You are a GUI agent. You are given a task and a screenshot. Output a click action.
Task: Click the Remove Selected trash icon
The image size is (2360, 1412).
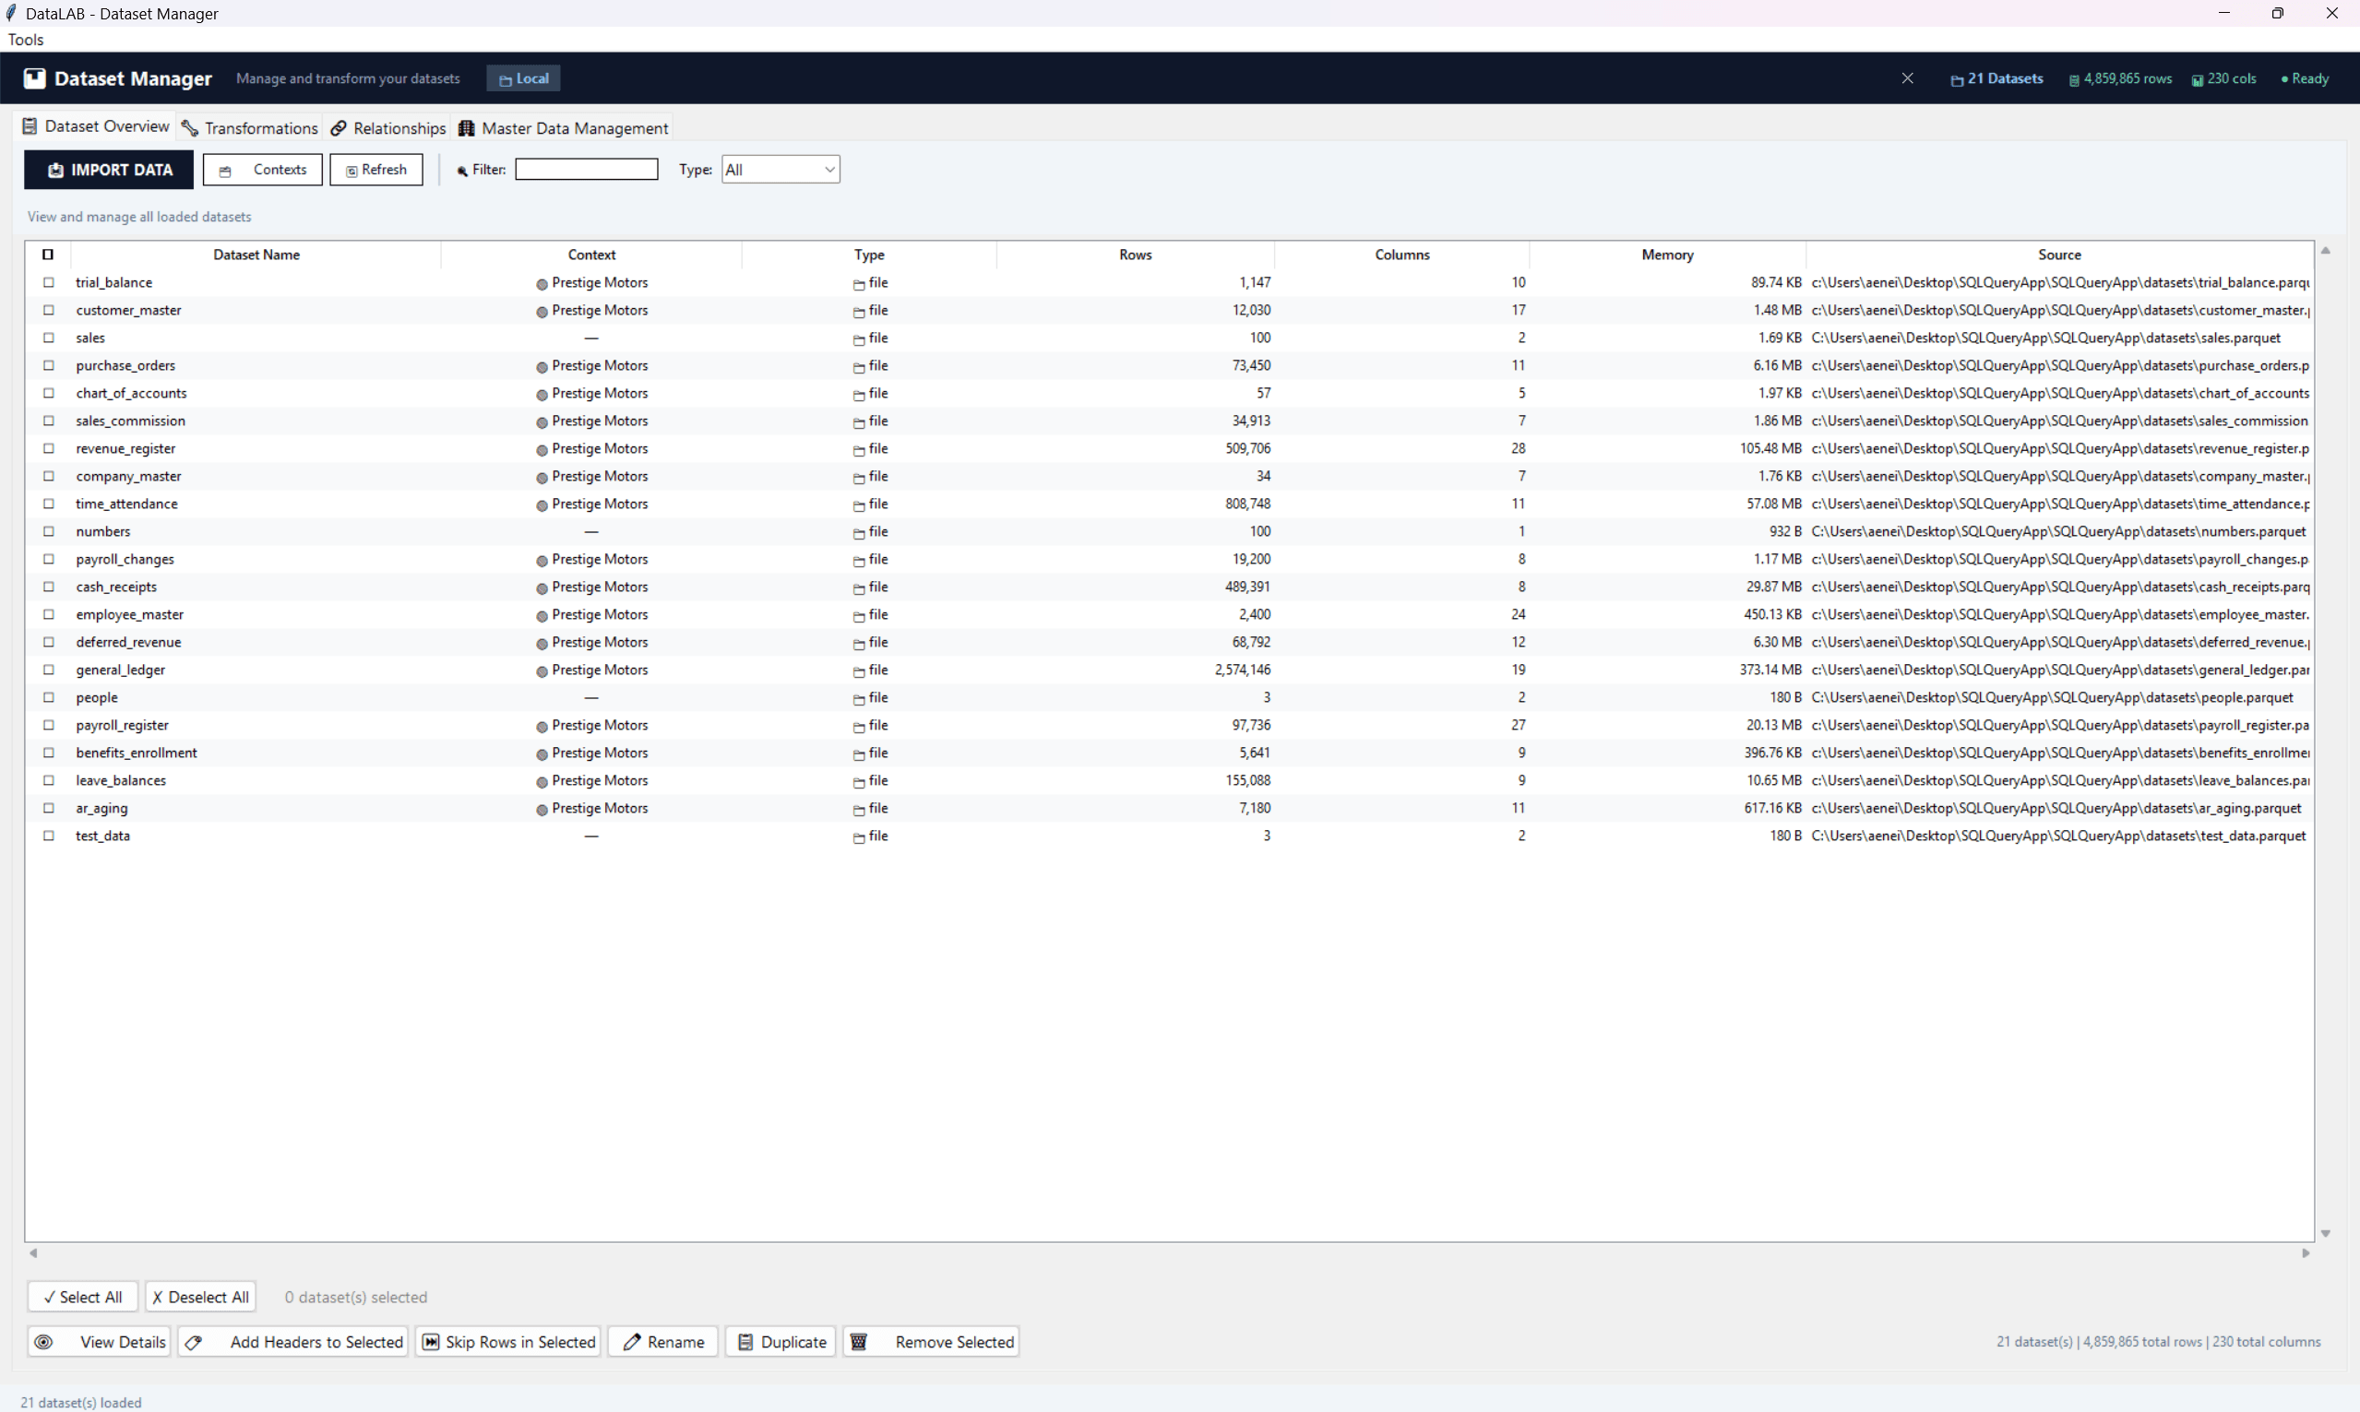[858, 1341]
